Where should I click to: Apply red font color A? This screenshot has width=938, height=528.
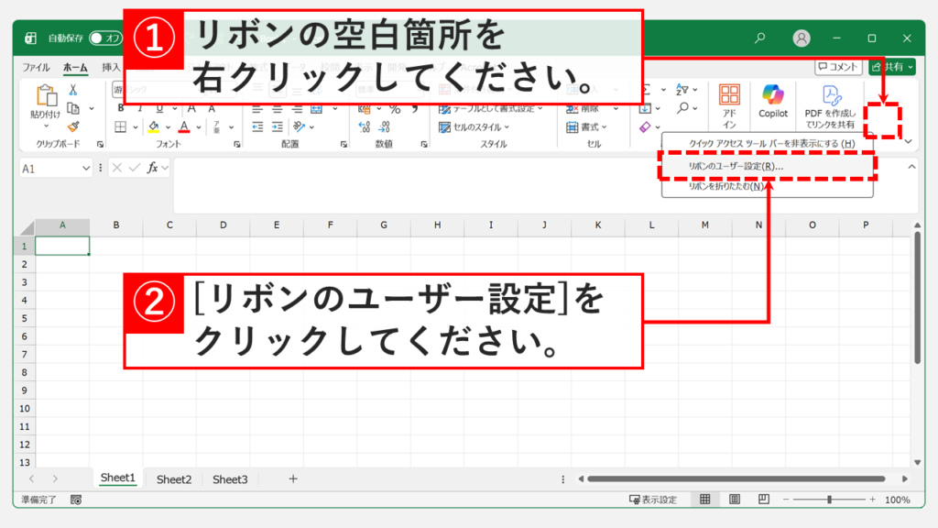(x=184, y=126)
